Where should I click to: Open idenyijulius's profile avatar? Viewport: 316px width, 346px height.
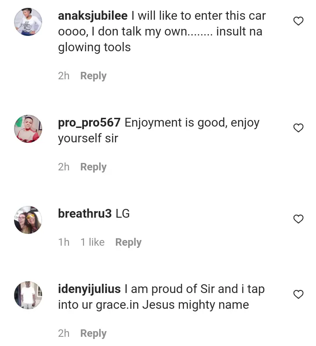click(28, 295)
